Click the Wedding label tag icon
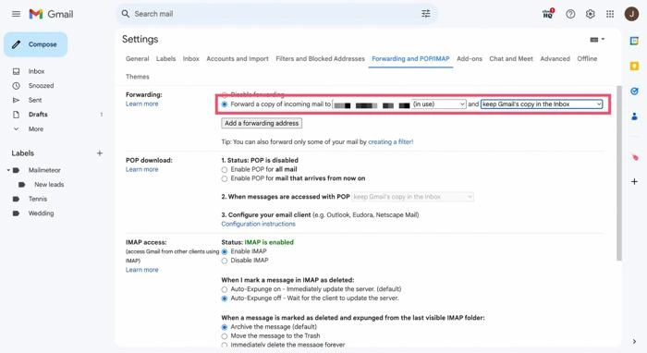Viewport: 647px width, 353px height. click(x=16, y=213)
